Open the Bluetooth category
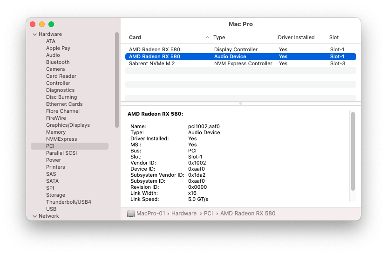Viewport: 387px width, 255px height. click(58, 62)
